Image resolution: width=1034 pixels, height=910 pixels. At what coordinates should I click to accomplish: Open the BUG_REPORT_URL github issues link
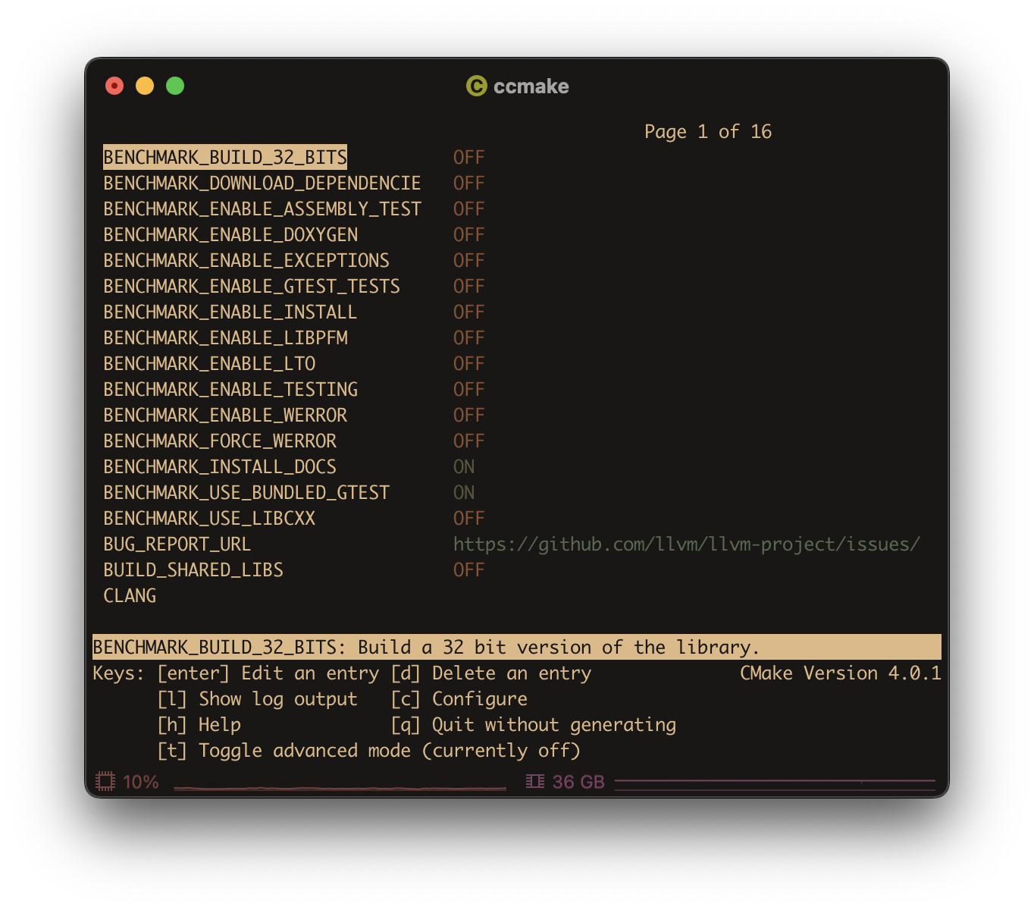(x=687, y=544)
